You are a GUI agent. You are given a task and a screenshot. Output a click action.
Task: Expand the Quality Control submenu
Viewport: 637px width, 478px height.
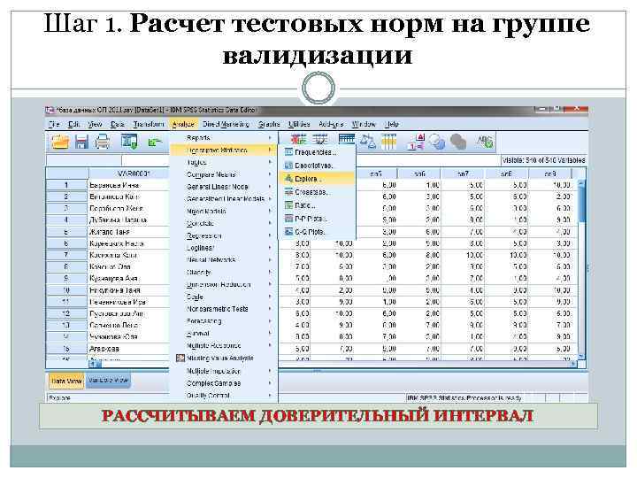[x=224, y=396]
